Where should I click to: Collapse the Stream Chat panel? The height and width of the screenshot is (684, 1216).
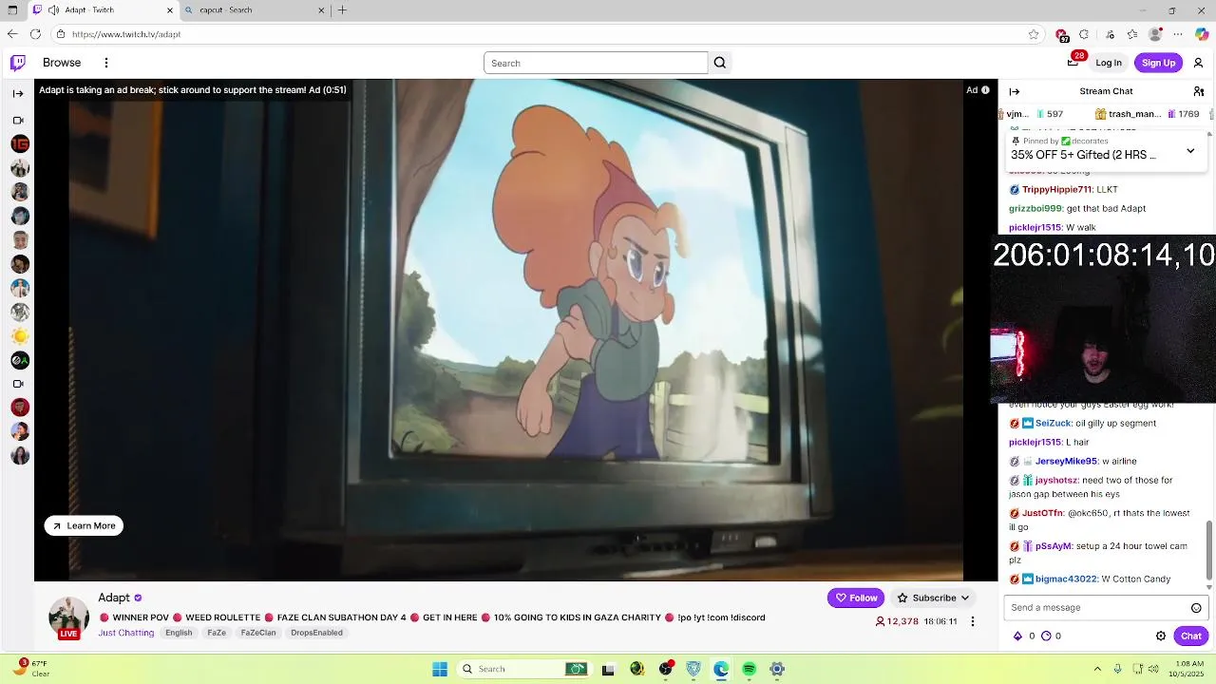tap(1015, 91)
